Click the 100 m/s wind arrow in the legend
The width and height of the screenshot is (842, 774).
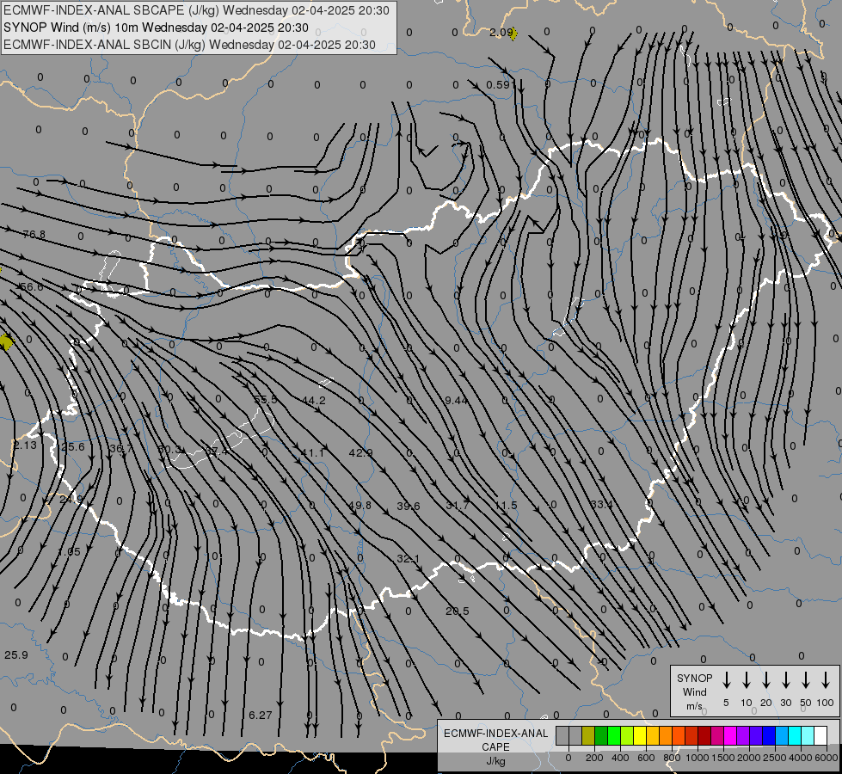(826, 680)
